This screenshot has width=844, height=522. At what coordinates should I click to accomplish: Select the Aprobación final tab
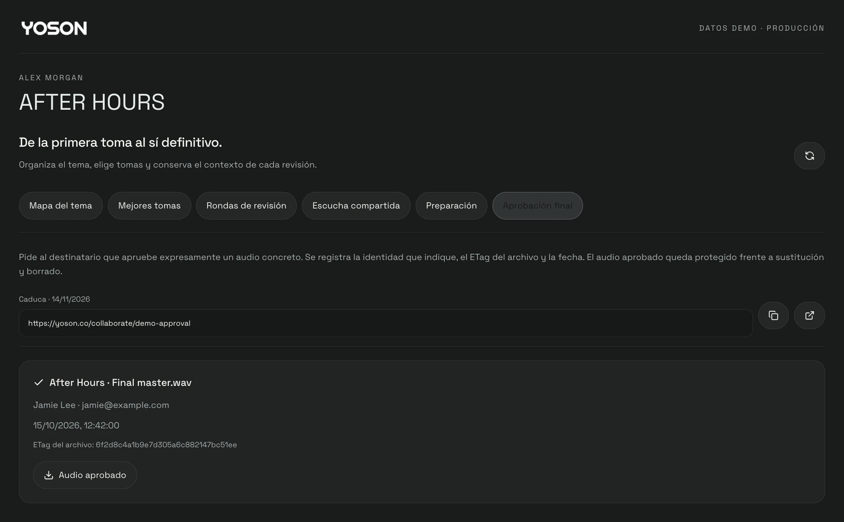point(537,206)
